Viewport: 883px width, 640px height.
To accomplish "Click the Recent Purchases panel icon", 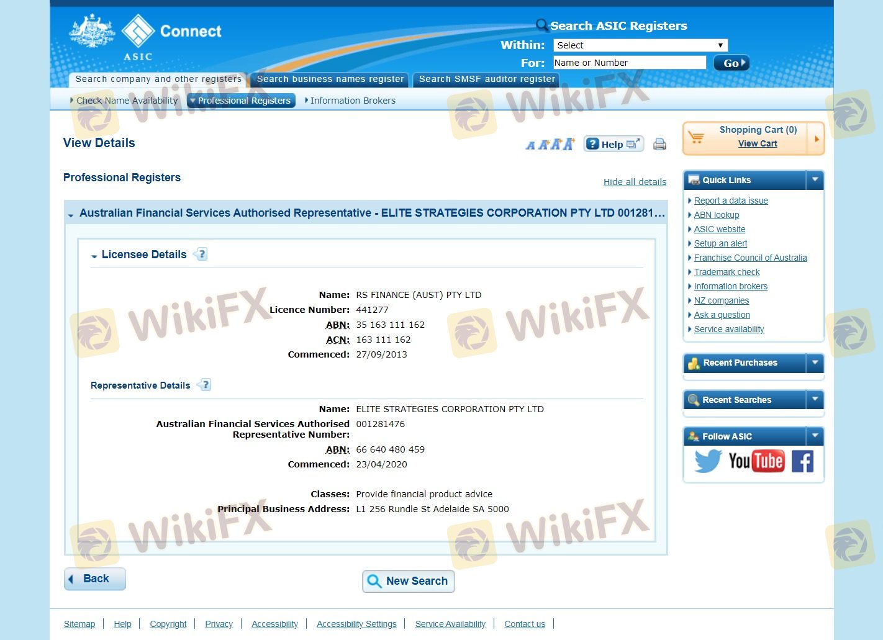I will click(x=694, y=363).
